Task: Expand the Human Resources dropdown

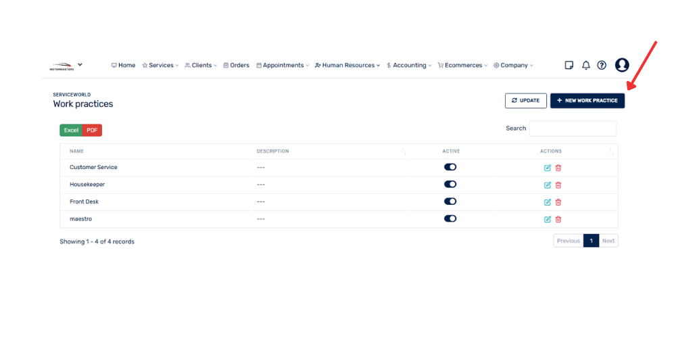Action: click(347, 66)
